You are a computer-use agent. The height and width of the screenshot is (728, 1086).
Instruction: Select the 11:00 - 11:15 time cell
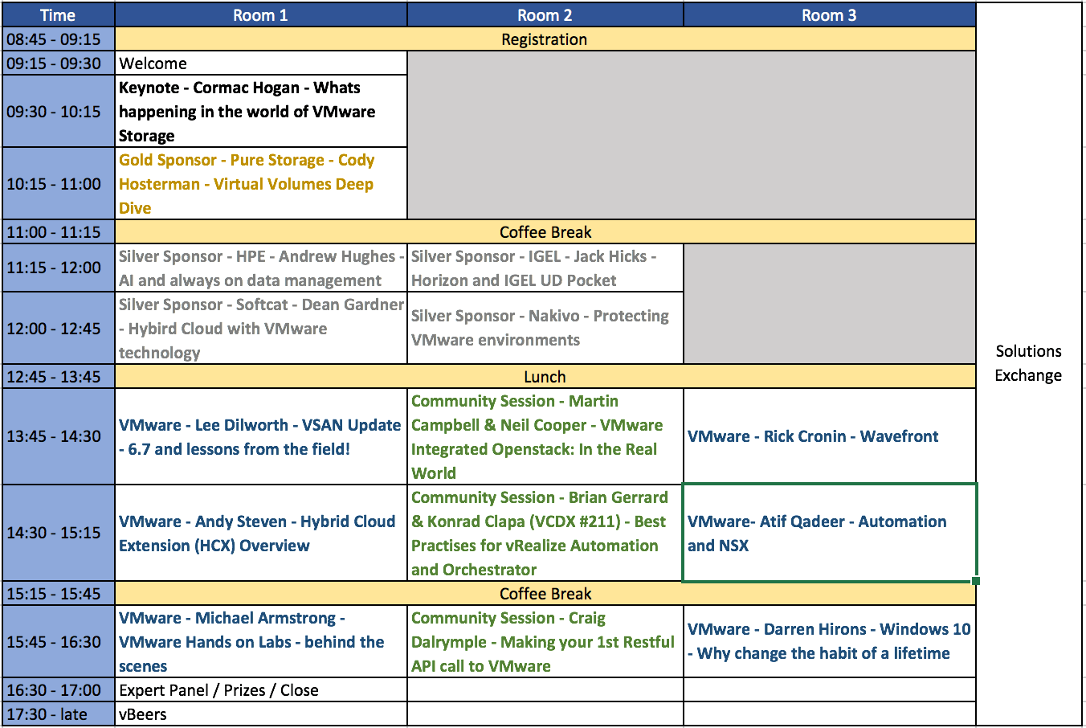coord(59,232)
